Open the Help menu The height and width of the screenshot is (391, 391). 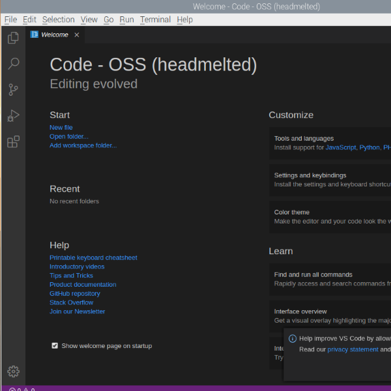coord(185,20)
